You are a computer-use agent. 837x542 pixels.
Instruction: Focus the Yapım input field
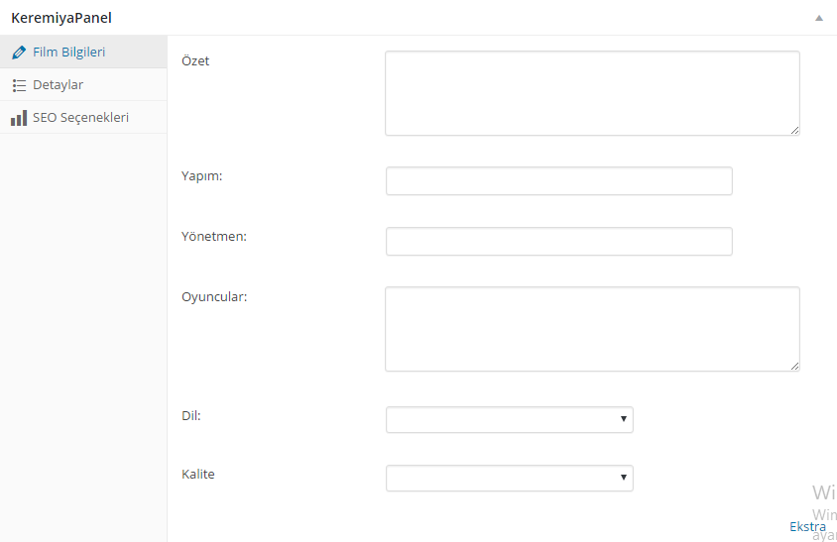559,181
